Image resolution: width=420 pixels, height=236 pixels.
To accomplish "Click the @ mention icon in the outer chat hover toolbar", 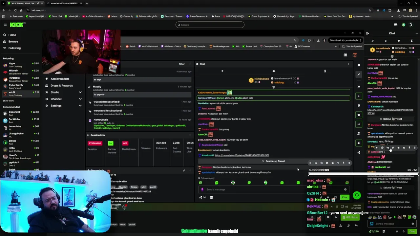I will click(393, 148).
